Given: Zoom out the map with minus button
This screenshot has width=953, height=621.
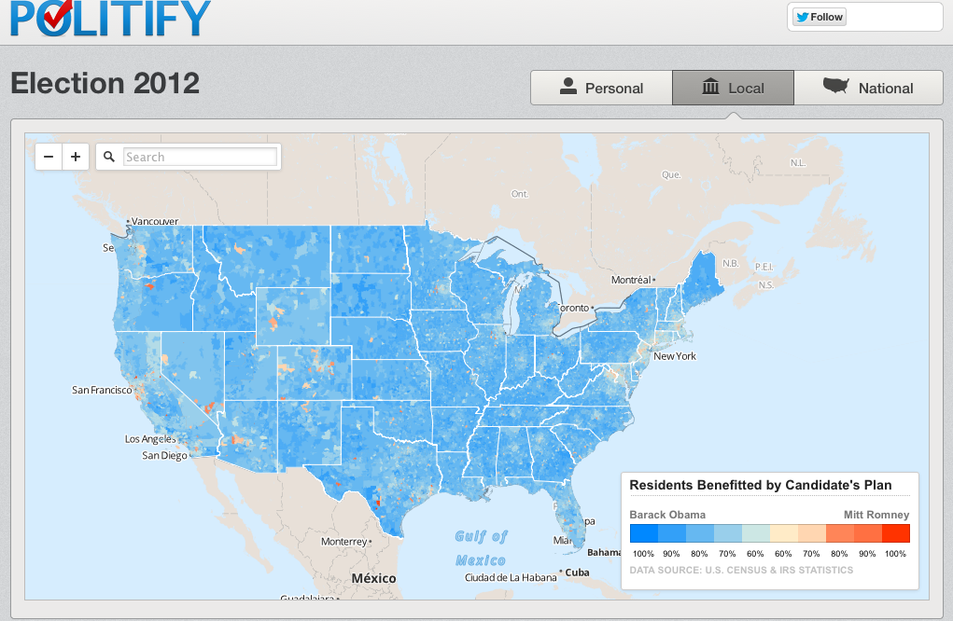Looking at the screenshot, I should click(x=49, y=157).
